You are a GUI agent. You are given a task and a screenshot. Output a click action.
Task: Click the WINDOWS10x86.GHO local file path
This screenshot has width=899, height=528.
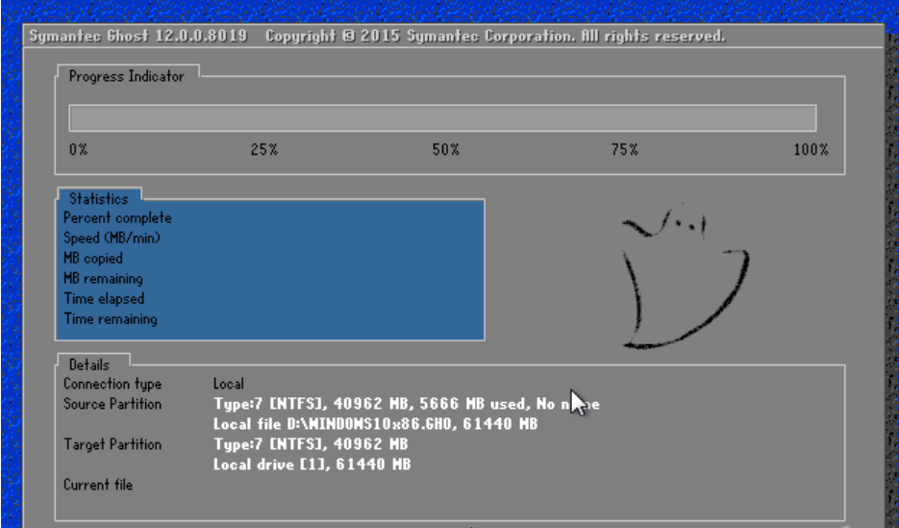point(375,424)
